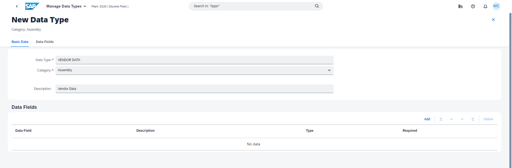Open the notifications bell

485,6
